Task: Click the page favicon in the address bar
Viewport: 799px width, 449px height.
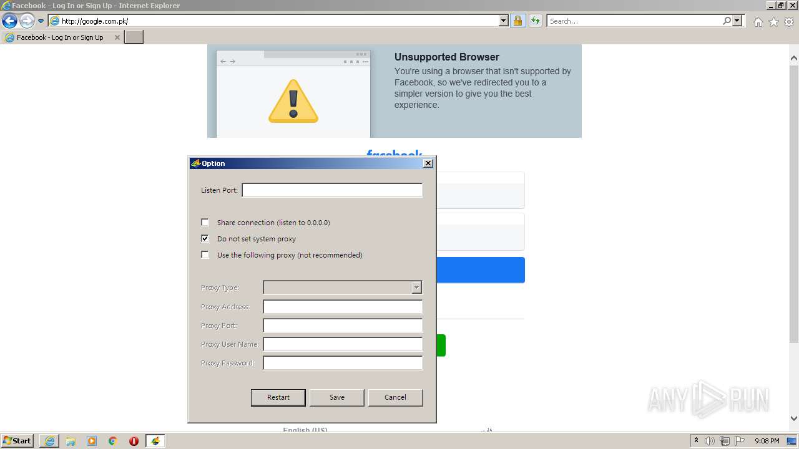Action: (55, 21)
